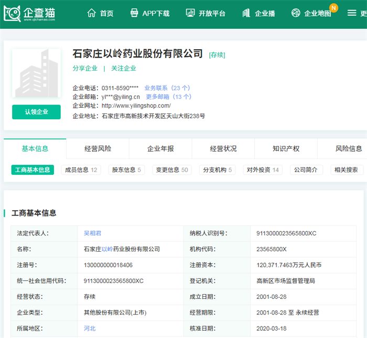Open the 股东信息 5 sub-tab
The width and height of the screenshot is (367, 338).
pos(126,170)
